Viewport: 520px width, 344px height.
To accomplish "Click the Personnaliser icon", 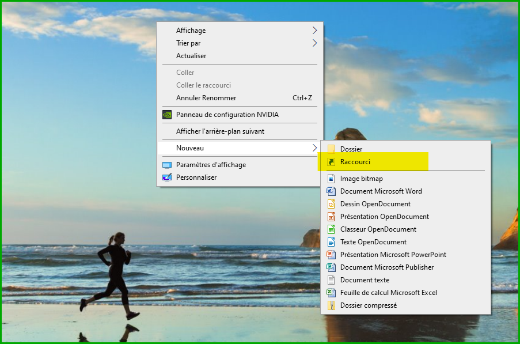I will tap(167, 177).
